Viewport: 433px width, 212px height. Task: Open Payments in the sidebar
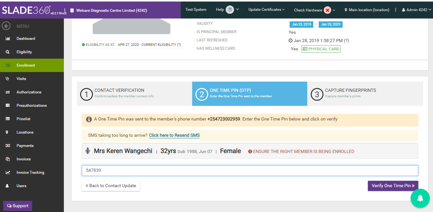(x=32, y=146)
